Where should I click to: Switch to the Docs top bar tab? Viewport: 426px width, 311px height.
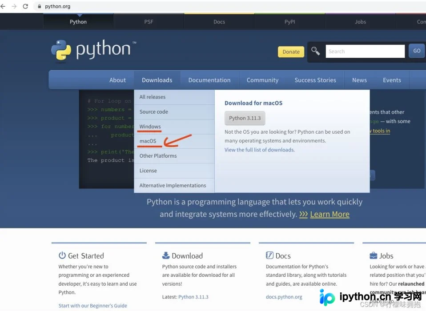tap(219, 22)
